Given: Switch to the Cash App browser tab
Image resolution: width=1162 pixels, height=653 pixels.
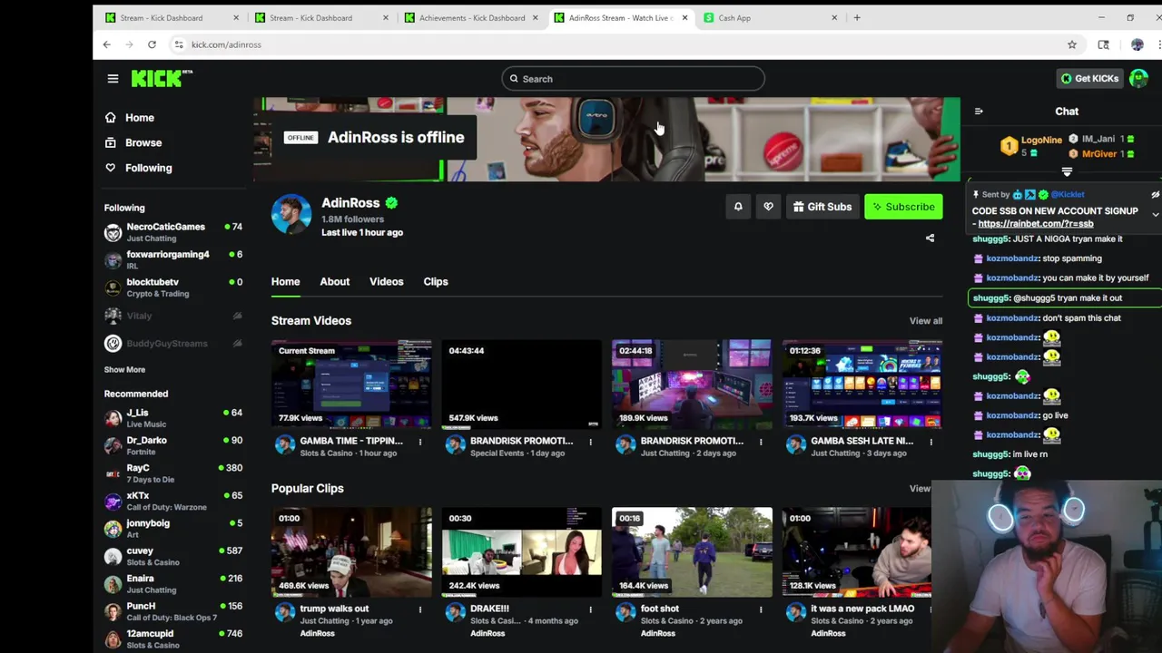Looking at the screenshot, I should click(772, 17).
